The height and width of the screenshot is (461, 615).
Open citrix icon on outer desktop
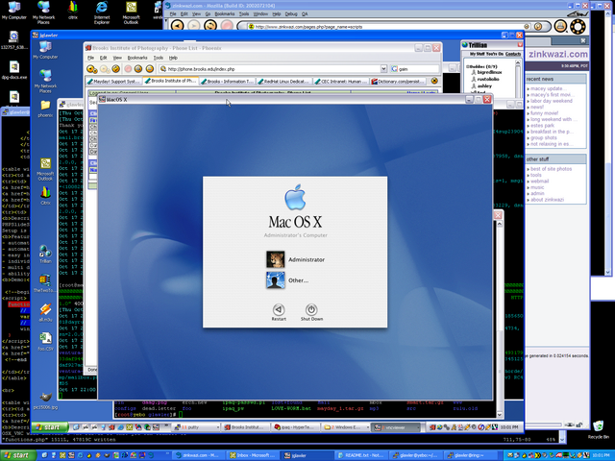pyautogui.click(x=73, y=10)
